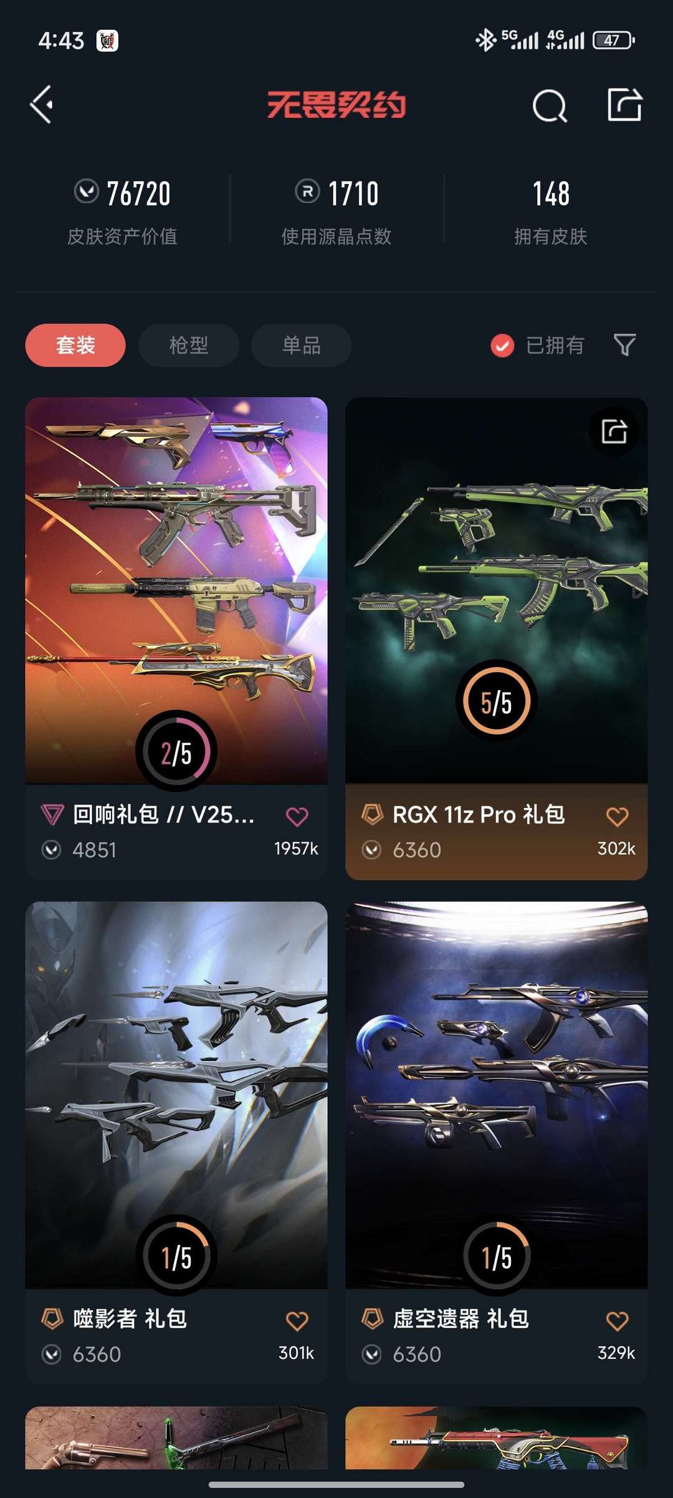Like the 虚空遗器 礼包 heart icon

617,1321
